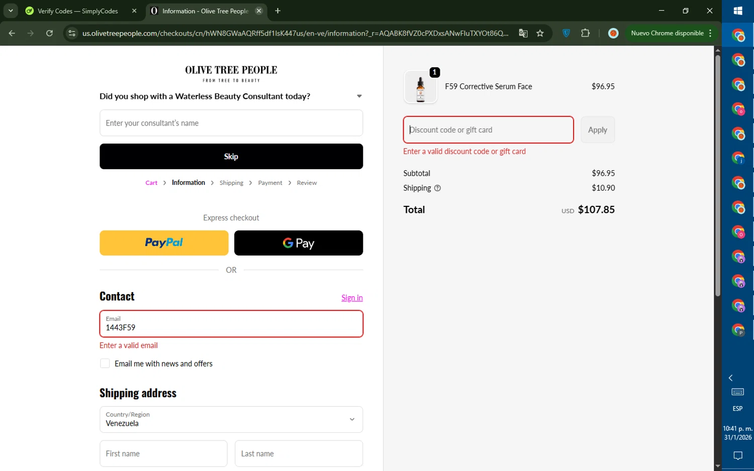Apply the discount code

[x=598, y=130]
